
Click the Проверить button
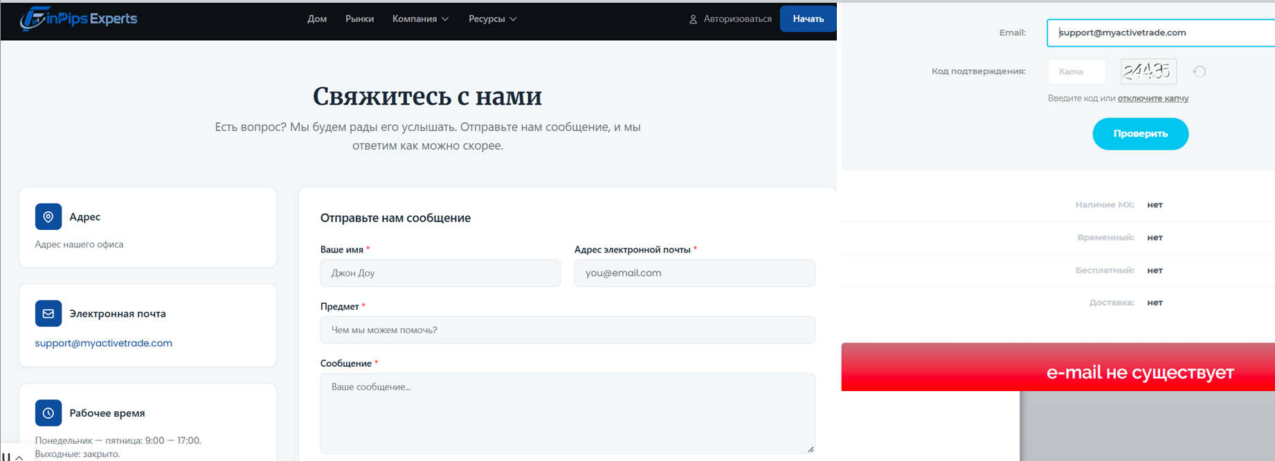pos(1141,134)
